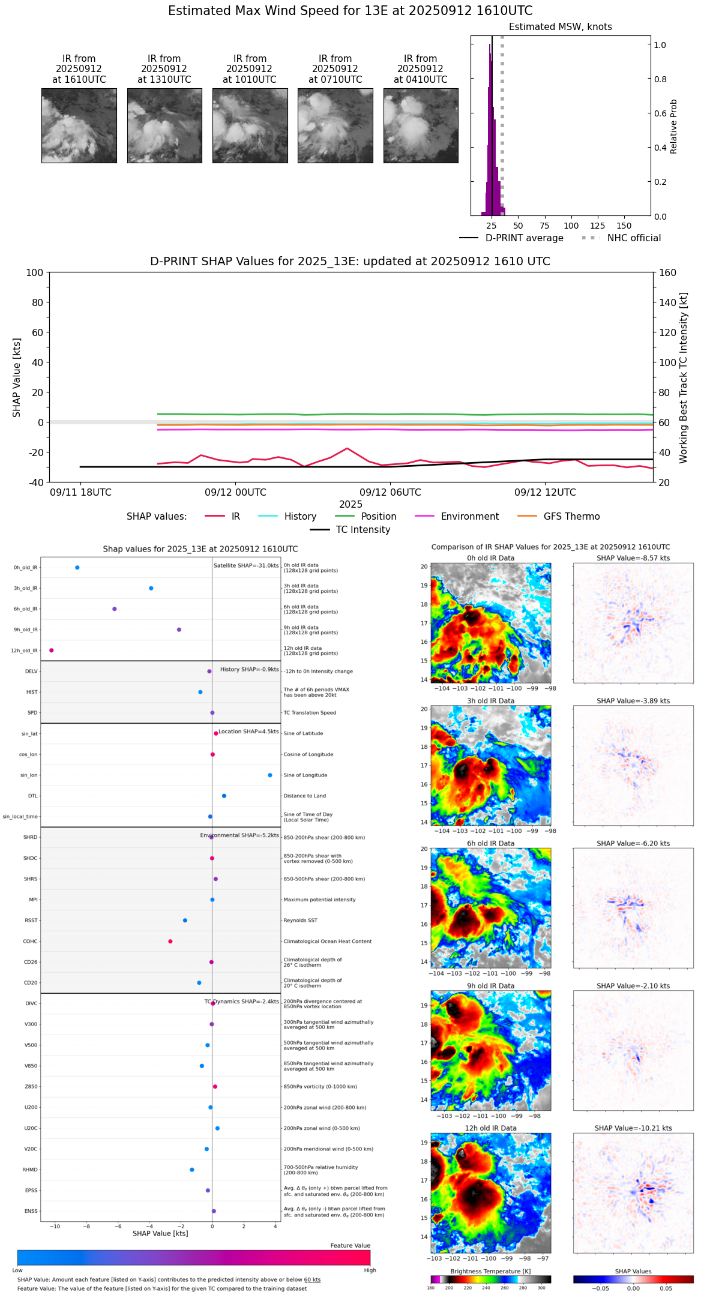
Task: Click the Brightness Temperature color bar
Action: click(490, 1279)
